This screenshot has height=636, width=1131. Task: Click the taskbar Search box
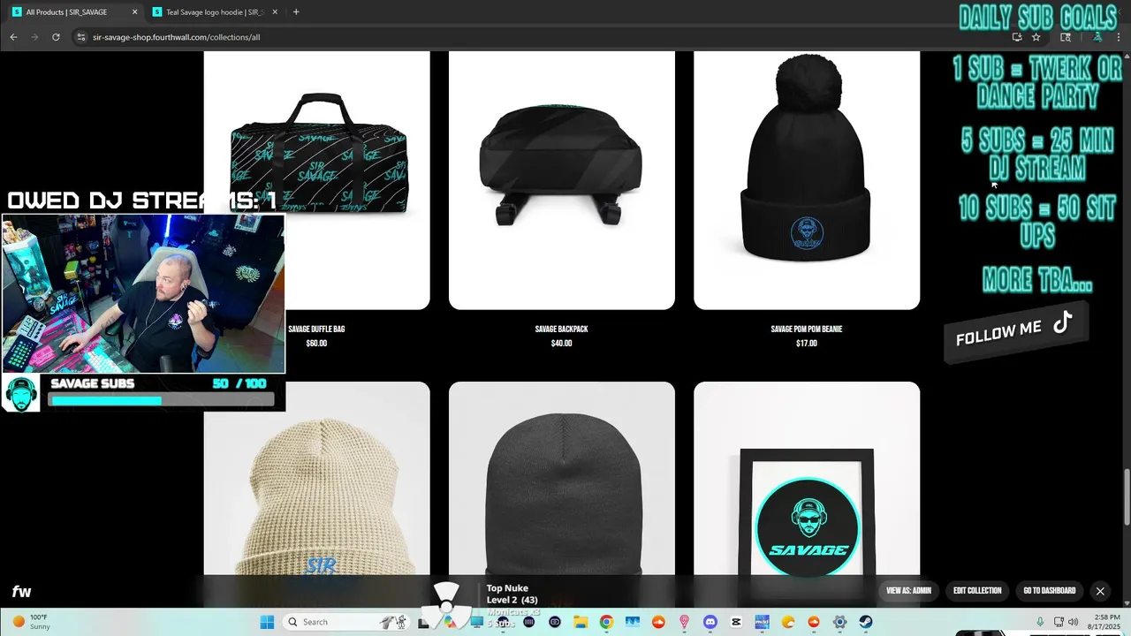coord(348,622)
